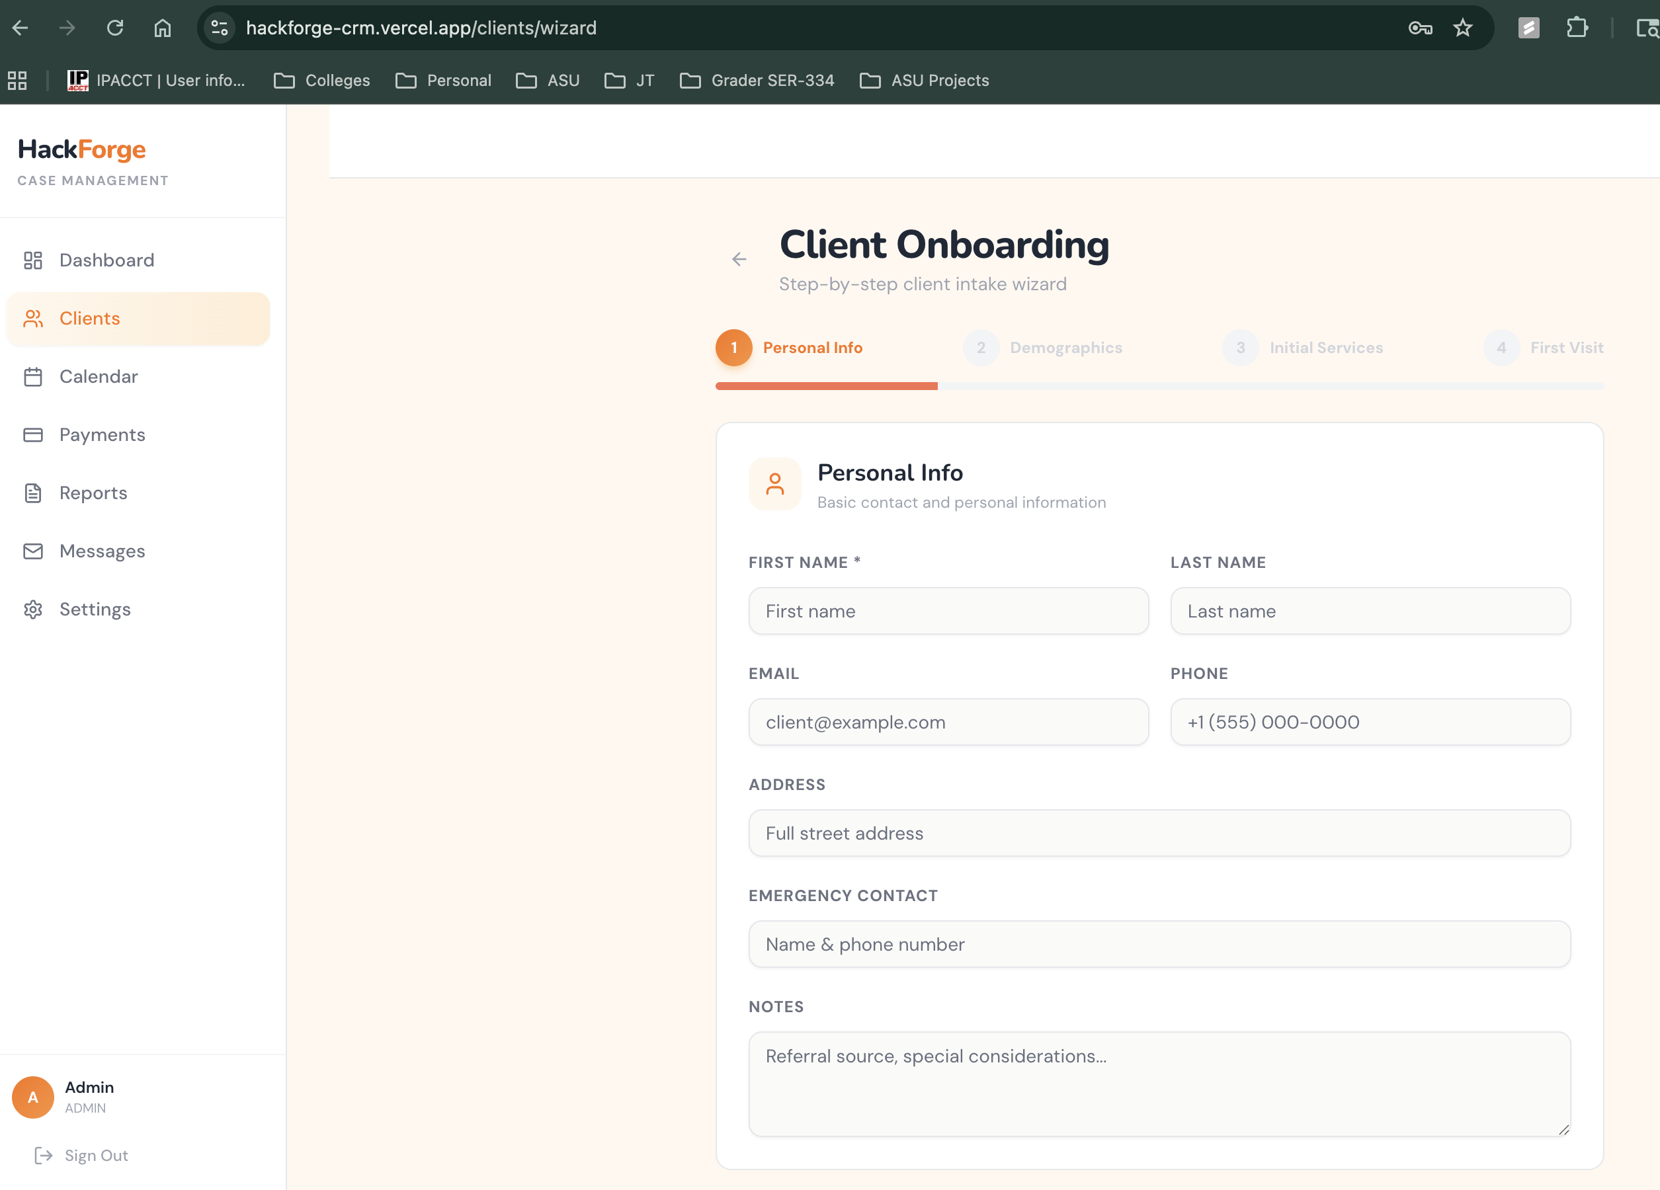
Task: Open Payments via its card icon
Action: point(33,435)
